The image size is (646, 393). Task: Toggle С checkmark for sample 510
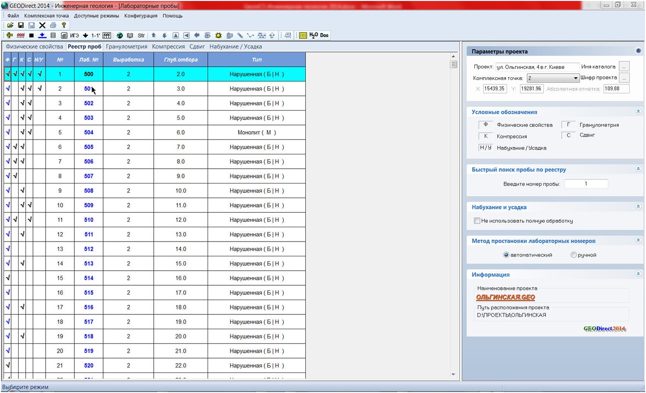(x=30, y=220)
